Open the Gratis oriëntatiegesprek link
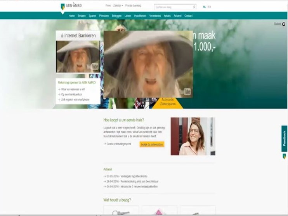The height and width of the screenshot is (216, 288). [x=119, y=144]
